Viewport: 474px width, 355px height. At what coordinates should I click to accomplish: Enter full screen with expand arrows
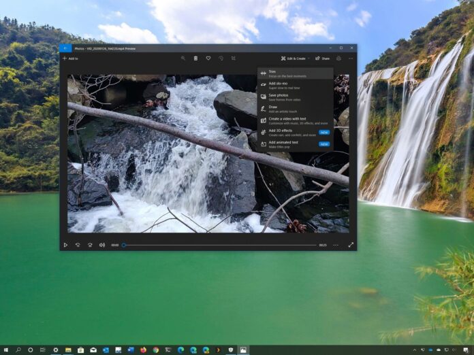coord(351,245)
